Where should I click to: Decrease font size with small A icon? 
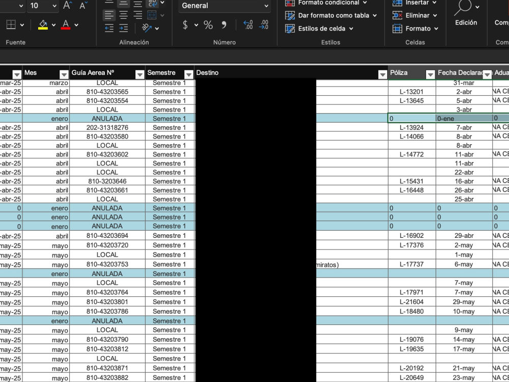point(83,5)
